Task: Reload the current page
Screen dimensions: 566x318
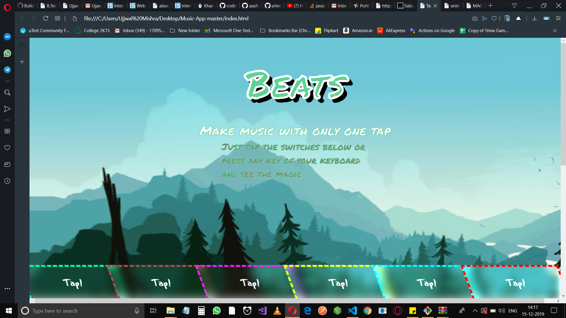Action: click(x=46, y=19)
